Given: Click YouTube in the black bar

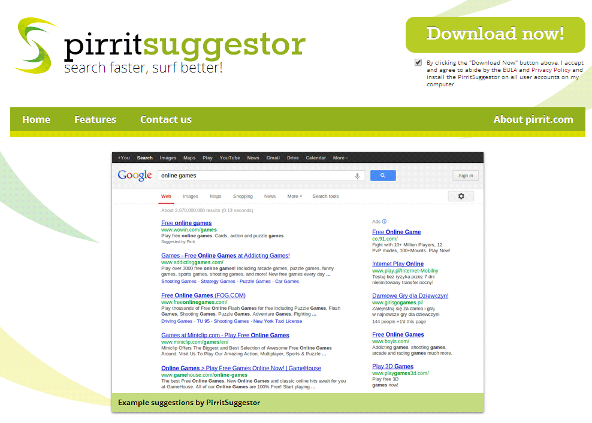Looking at the screenshot, I should [x=229, y=158].
